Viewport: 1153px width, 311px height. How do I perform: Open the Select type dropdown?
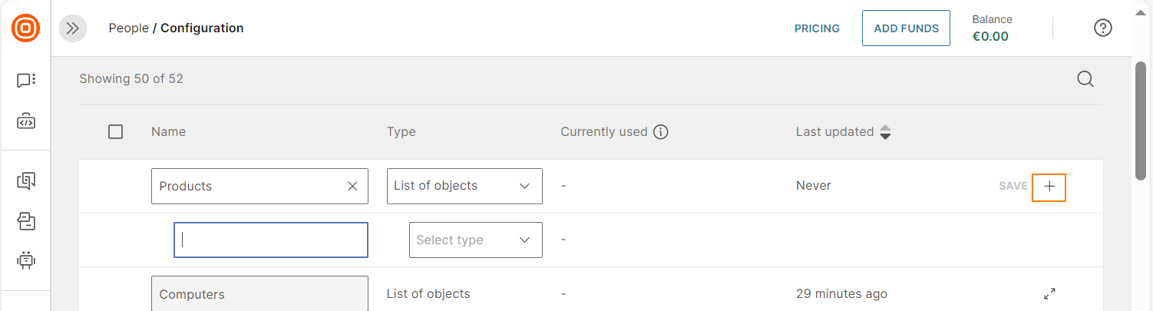click(x=475, y=240)
